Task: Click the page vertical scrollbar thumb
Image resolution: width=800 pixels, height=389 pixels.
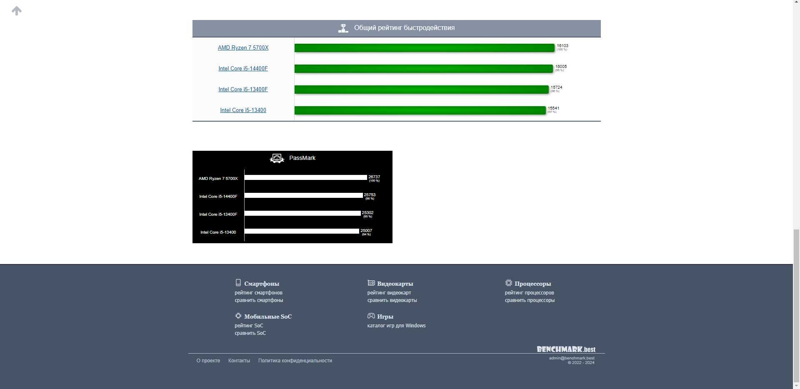Action: point(796,306)
